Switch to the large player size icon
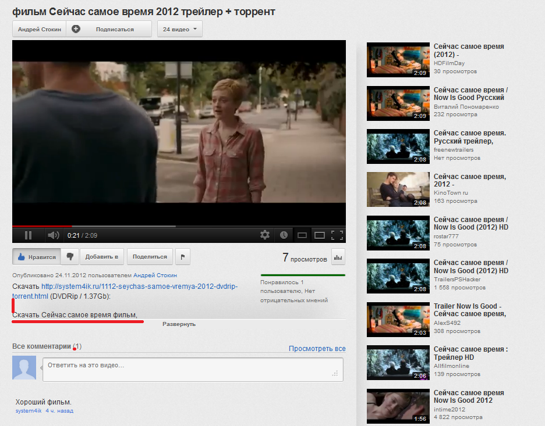Viewport: 545px width, 426px height. 320,235
